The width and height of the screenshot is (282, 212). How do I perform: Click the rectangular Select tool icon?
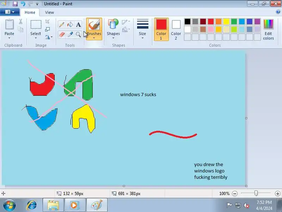click(x=36, y=24)
